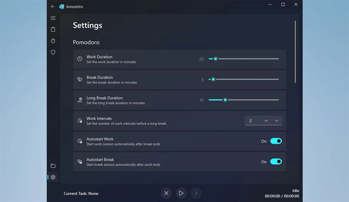The width and height of the screenshot is (349, 202).
Task: Click the Autostart Work setting label
Action: coord(100,139)
